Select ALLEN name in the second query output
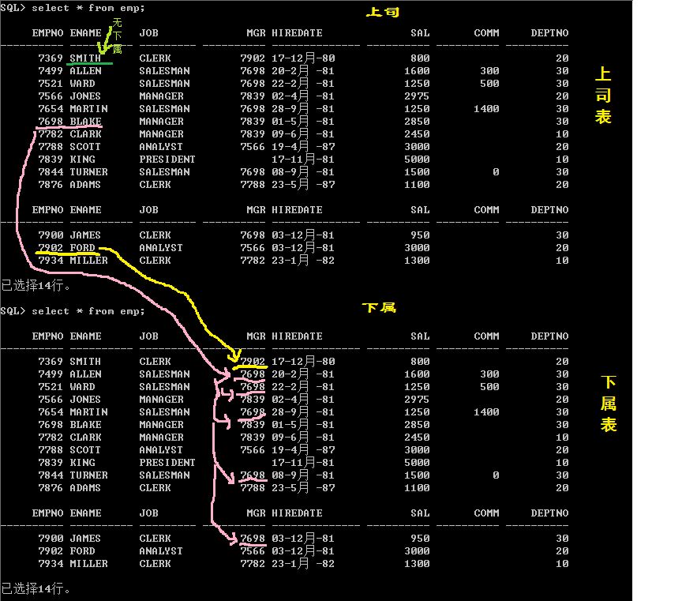 pyautogui.click(x=85, y=374)
